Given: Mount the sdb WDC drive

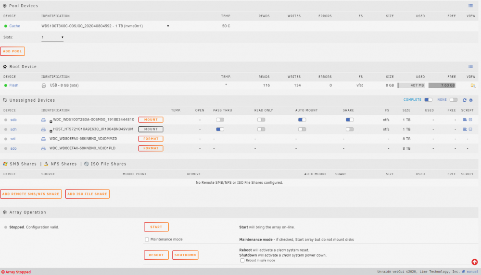Looking at the screenshot, I should tap(151, 120).
